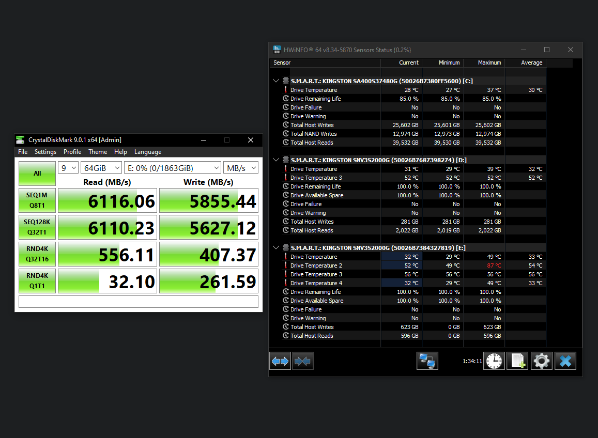
Task: Click the Current column header in HWiNFO
Action: pyautogui.click(x=402, y=62)
